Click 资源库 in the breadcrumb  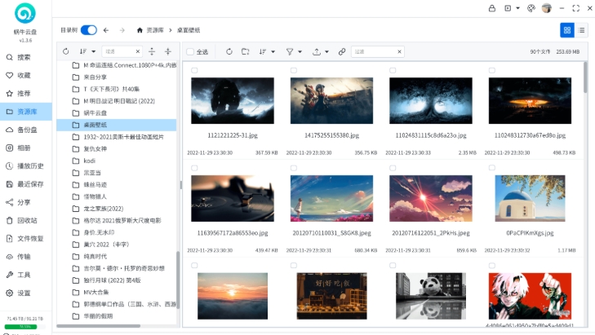pos(155,30)
